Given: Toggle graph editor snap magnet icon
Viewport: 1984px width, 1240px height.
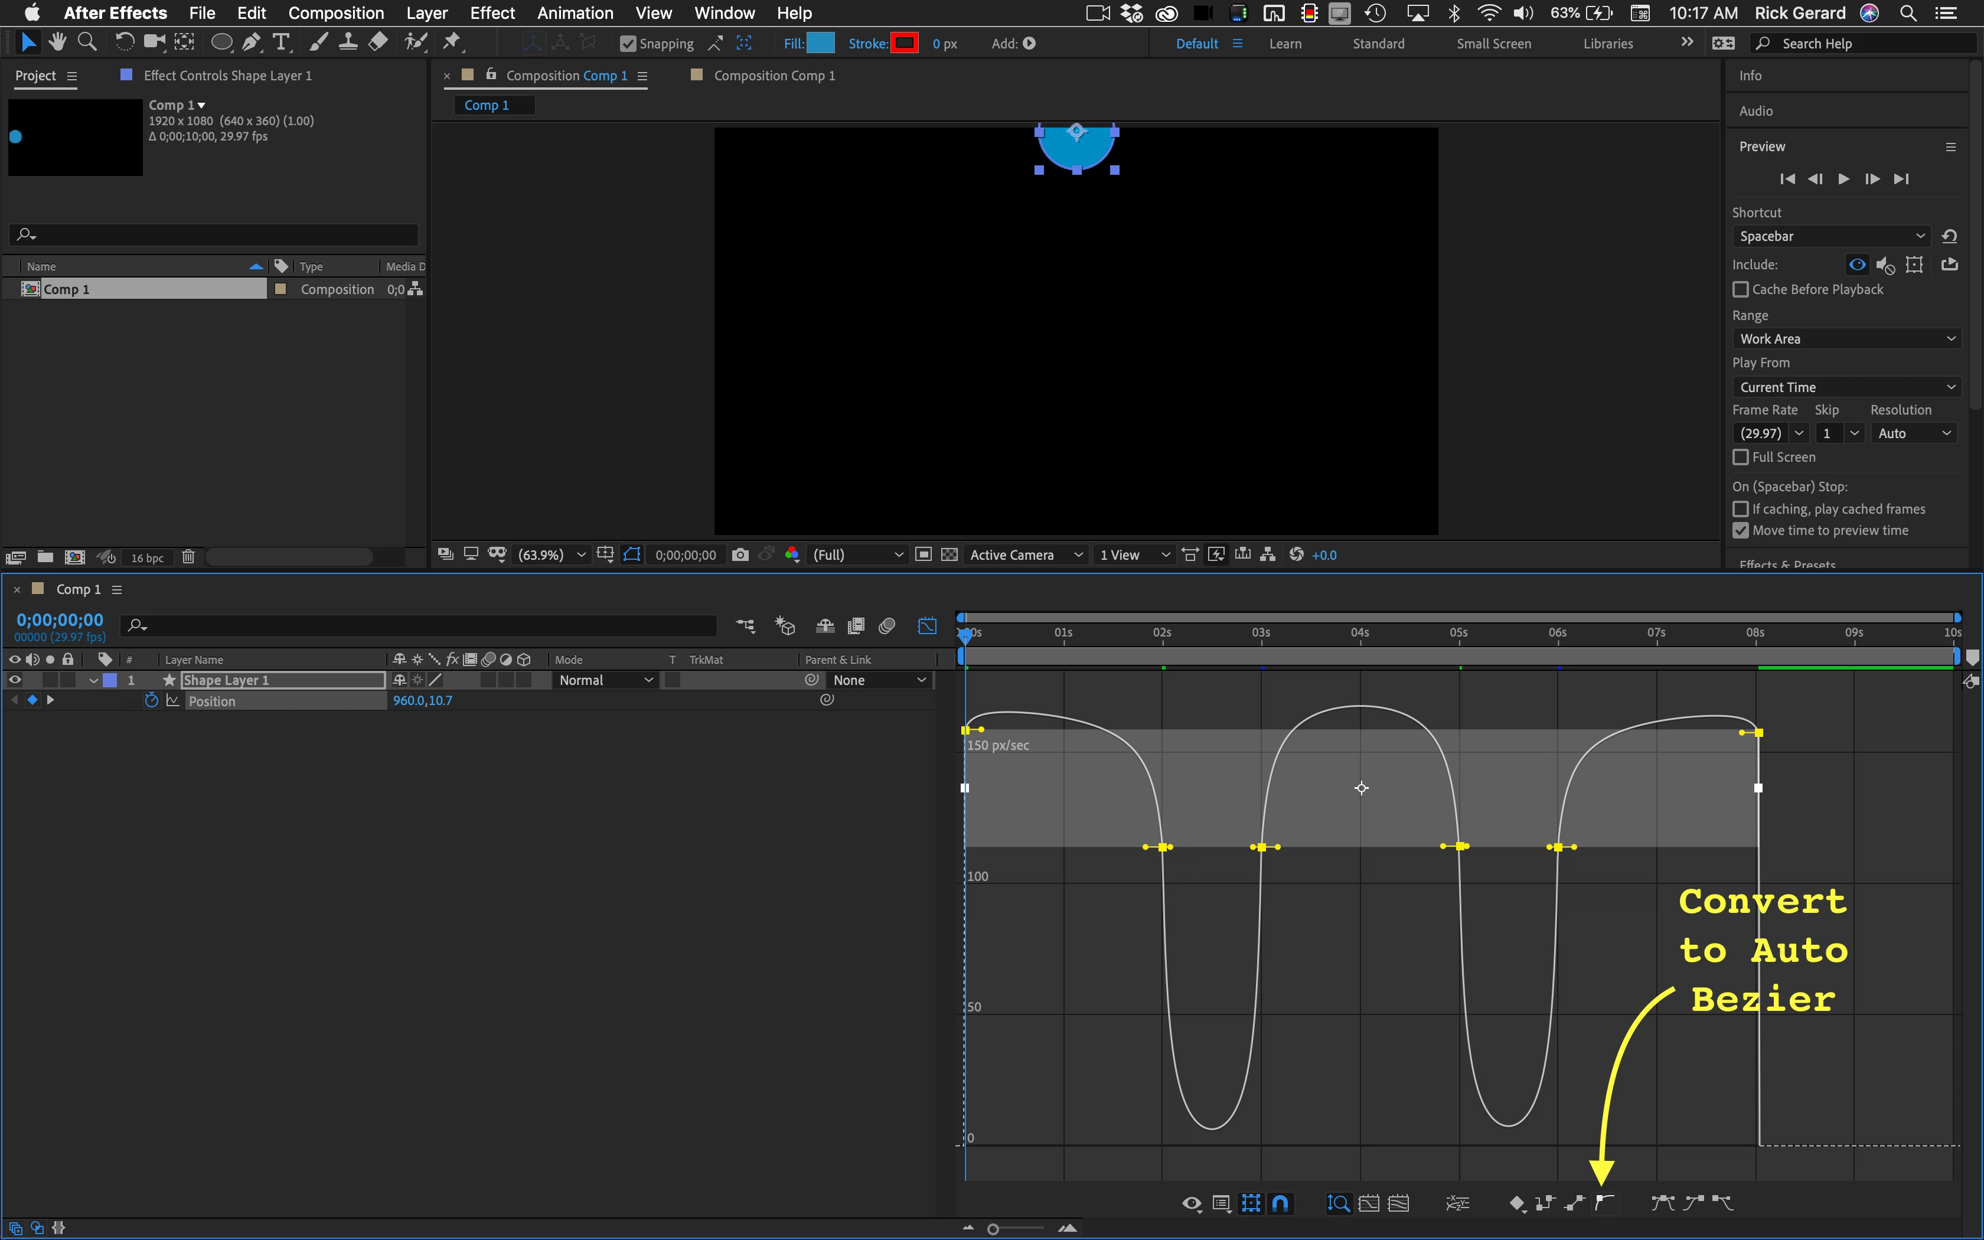Looking at the screenshot, I should point(1280,1203).
